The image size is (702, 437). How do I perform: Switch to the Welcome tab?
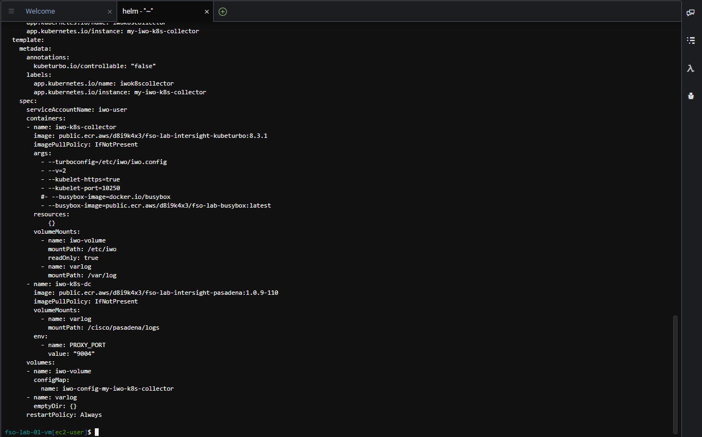(40, 11)
